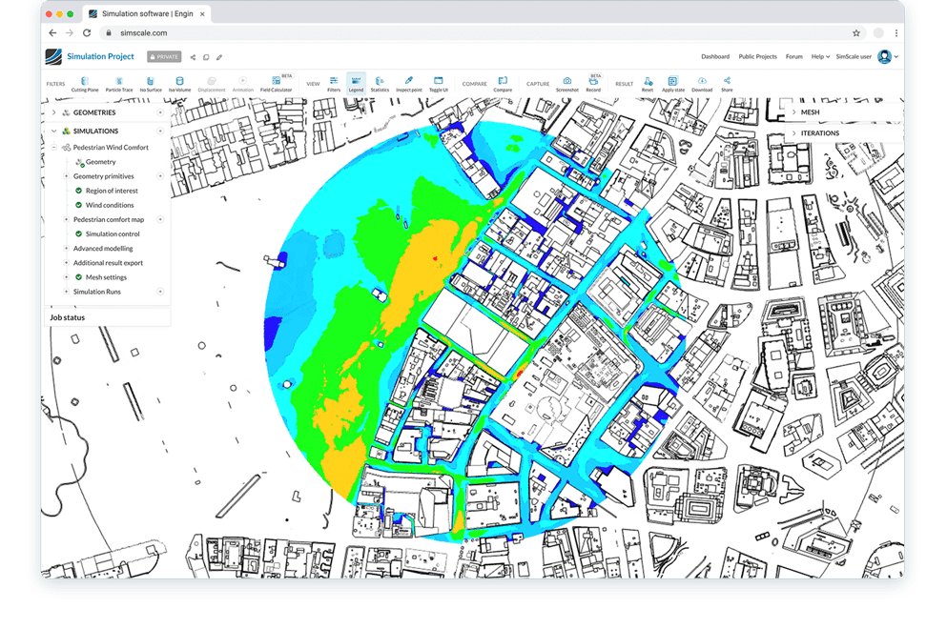Select the Iso Surface tool
947x629 pixels.
(151, 82)
